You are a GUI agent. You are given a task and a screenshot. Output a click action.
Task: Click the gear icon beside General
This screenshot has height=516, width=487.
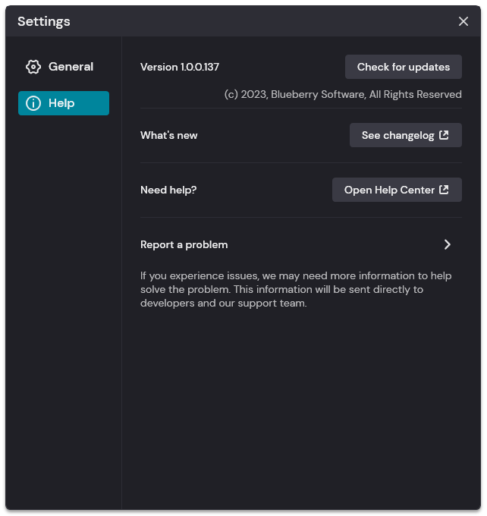point(33,67)
